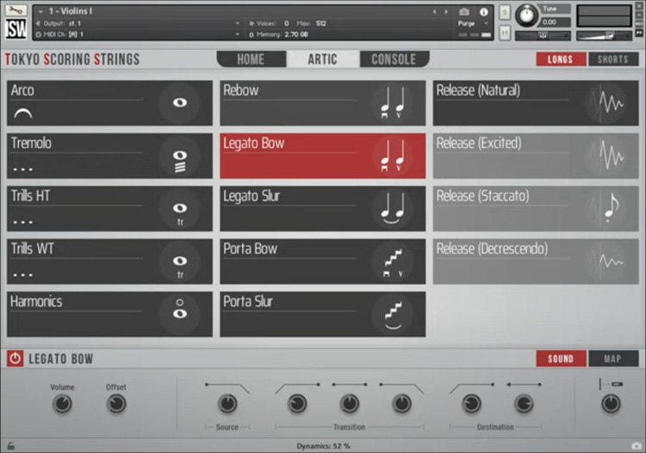The width and height of the screenshot is (646, 453).
Task: Select the SOUND tab
Action: 561,358
